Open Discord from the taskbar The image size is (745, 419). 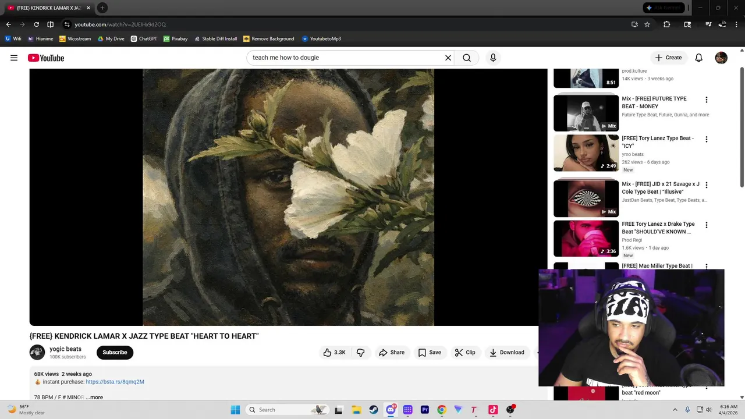click(x=391, y=410)
